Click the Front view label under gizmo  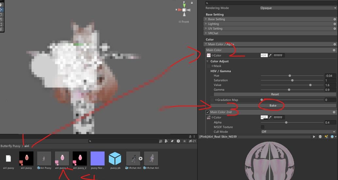184,22
